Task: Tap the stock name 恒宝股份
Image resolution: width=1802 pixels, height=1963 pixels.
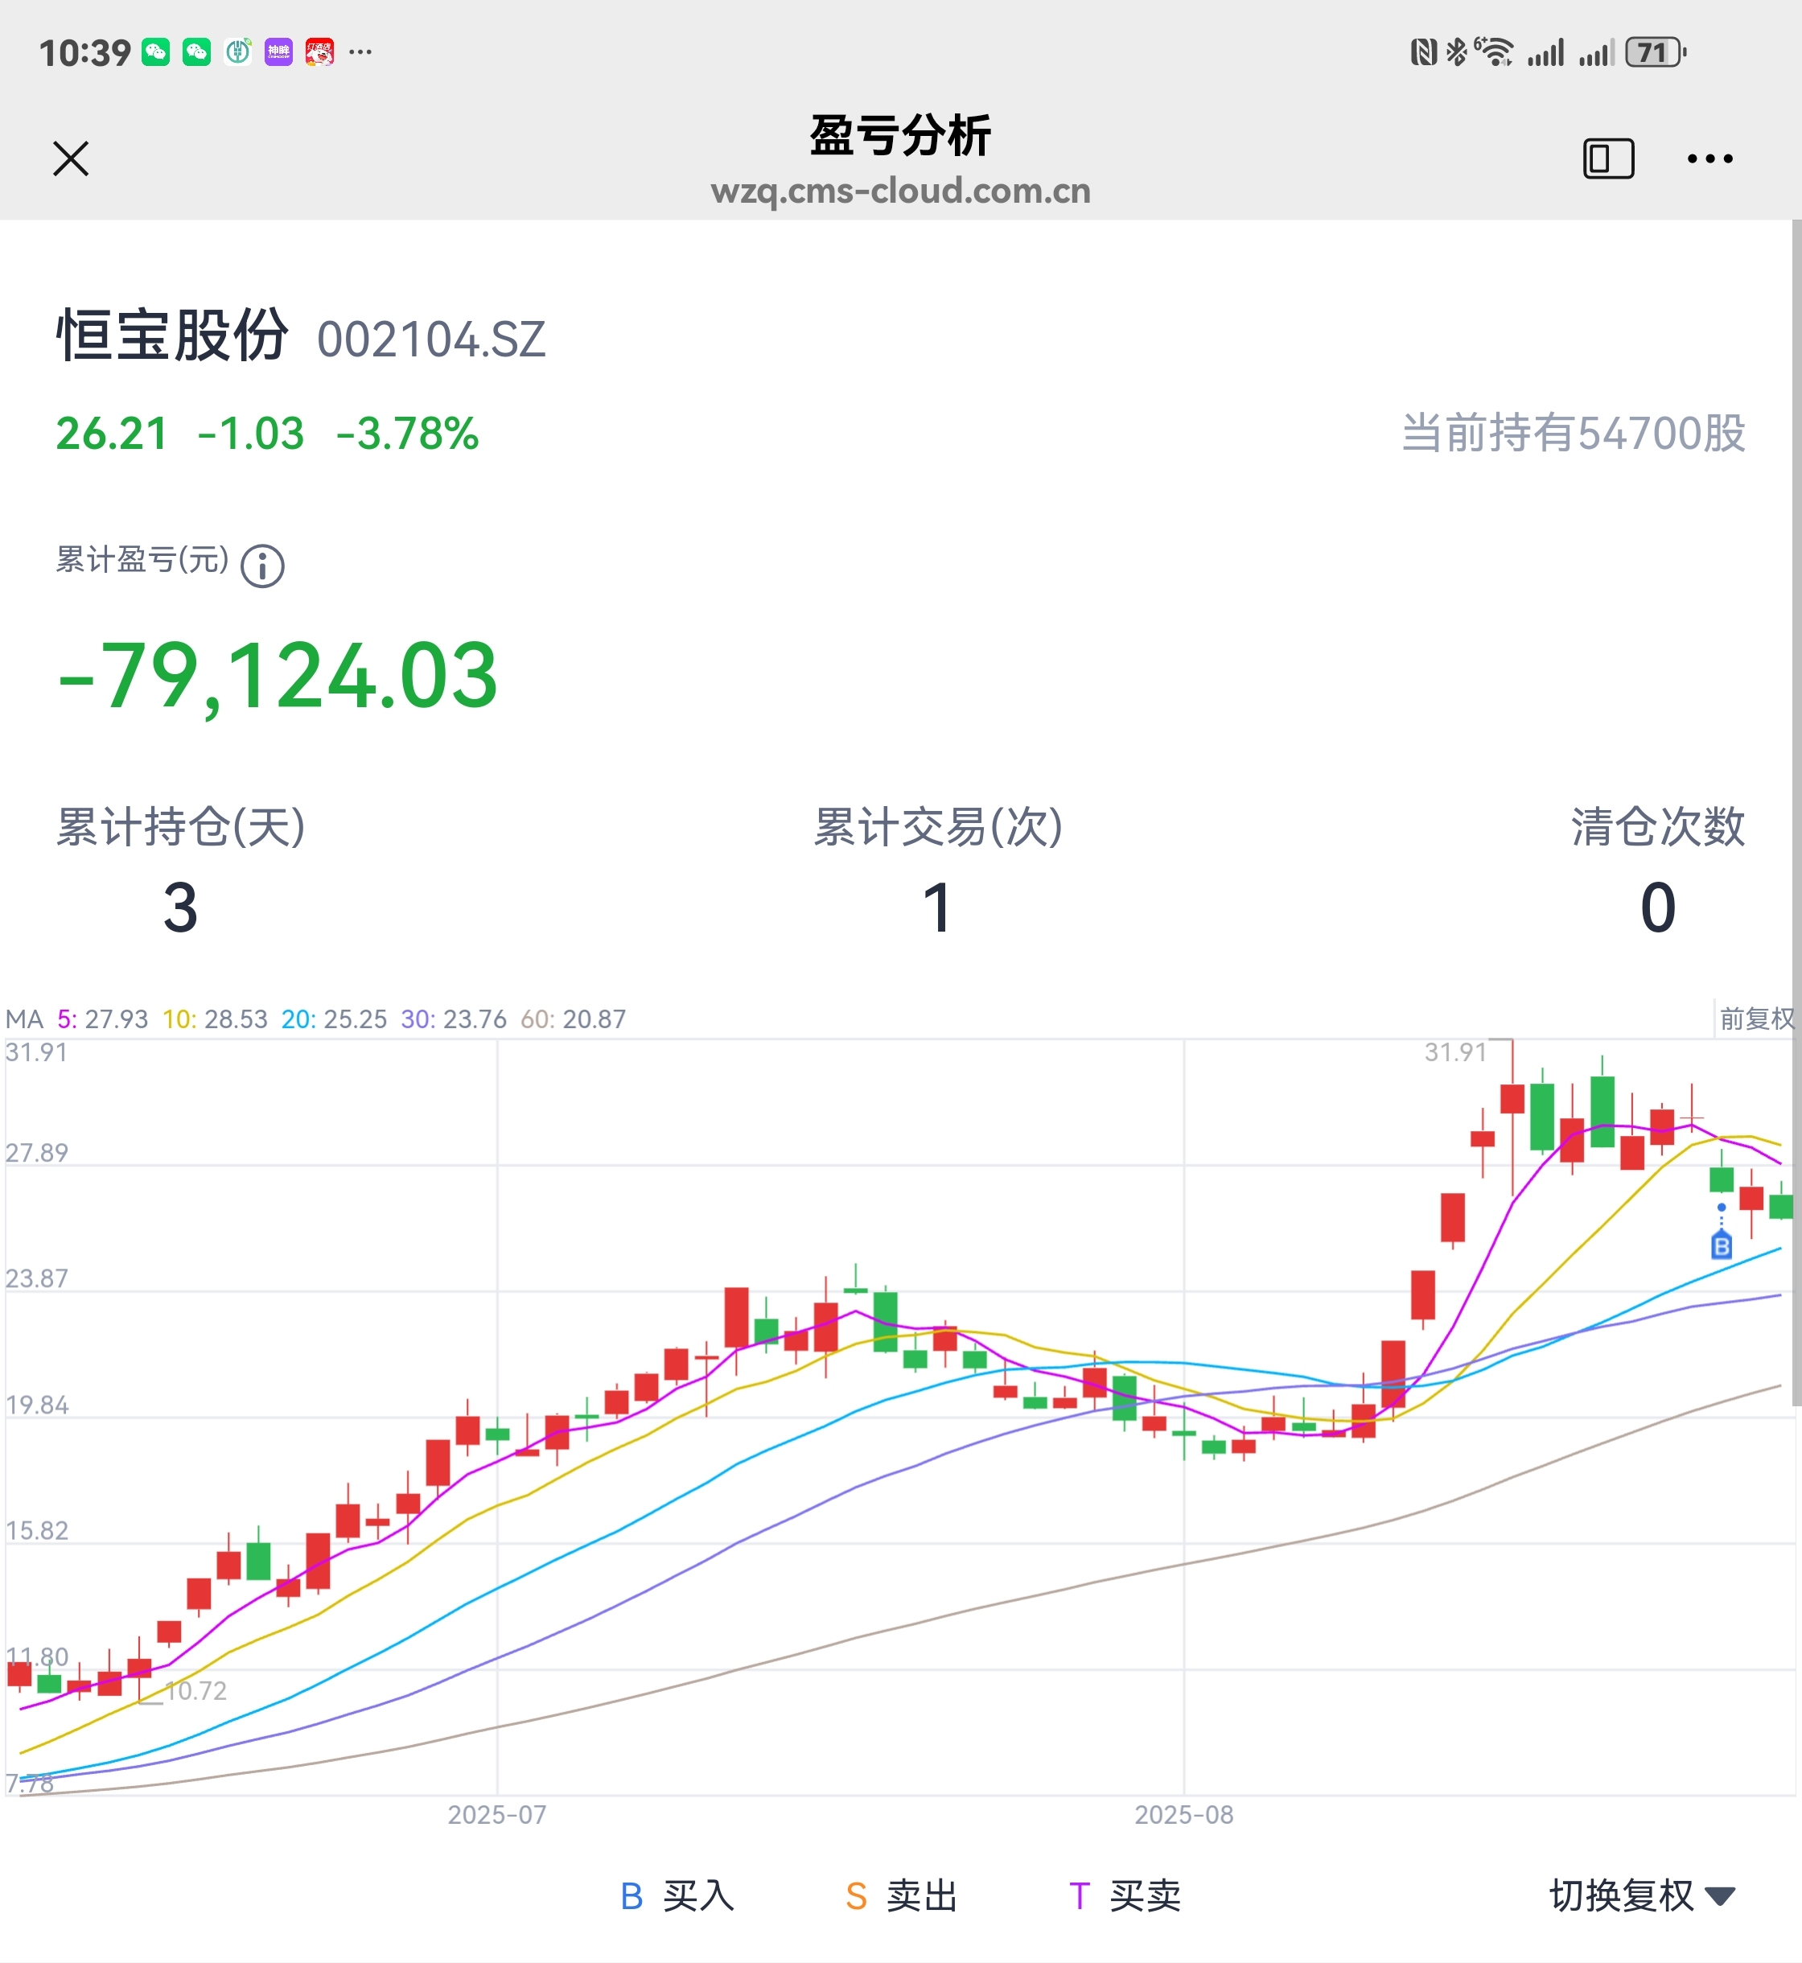Action: 171,335
